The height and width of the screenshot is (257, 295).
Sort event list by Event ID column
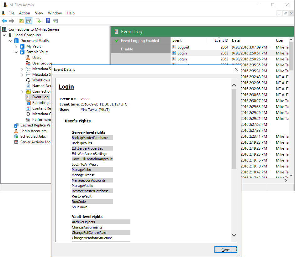[219, 40]
